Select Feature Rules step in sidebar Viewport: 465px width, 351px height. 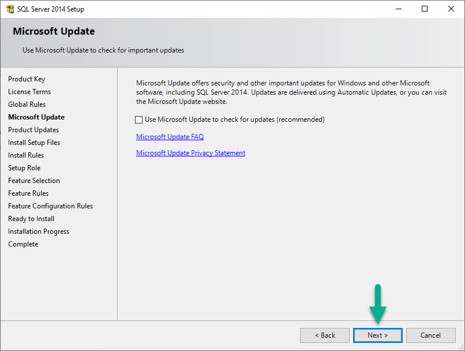click(28, 193)
